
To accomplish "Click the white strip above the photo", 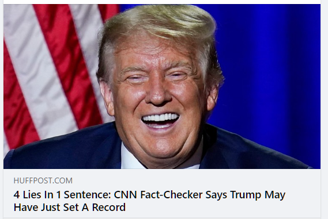I will point(162,2).
